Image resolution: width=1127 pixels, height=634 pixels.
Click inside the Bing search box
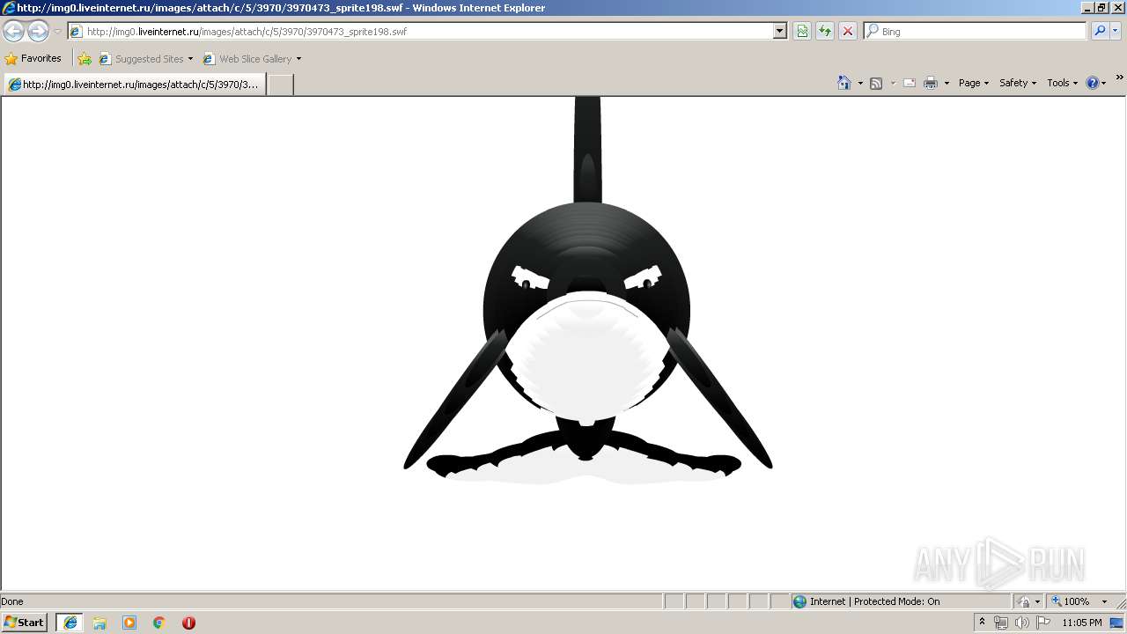tap(976, 31)
